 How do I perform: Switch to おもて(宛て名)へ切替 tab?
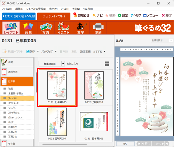[19, 16]
